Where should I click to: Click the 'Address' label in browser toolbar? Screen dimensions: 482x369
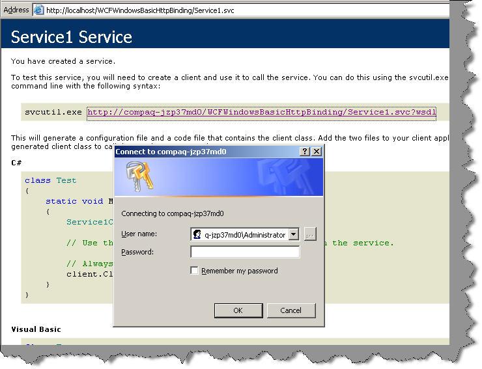pyautogui.click(x=16, y=10)
